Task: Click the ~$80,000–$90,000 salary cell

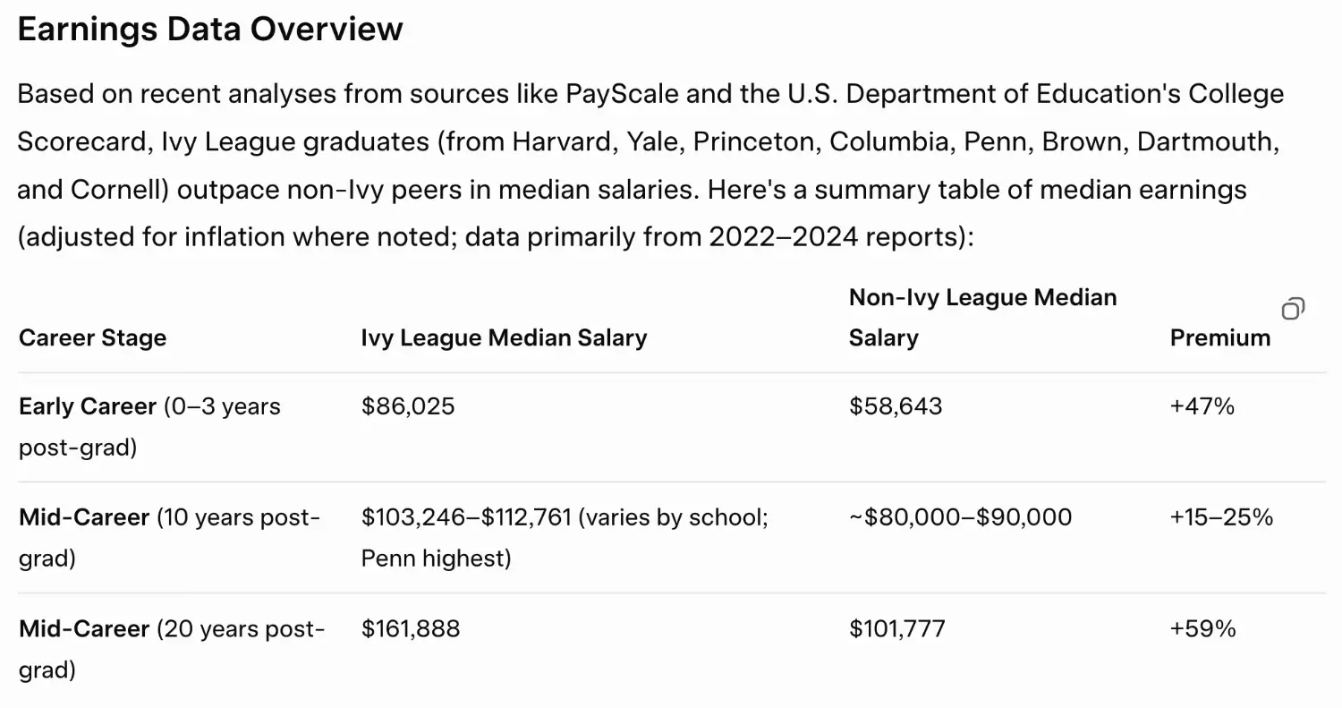Action: point(960,517)
